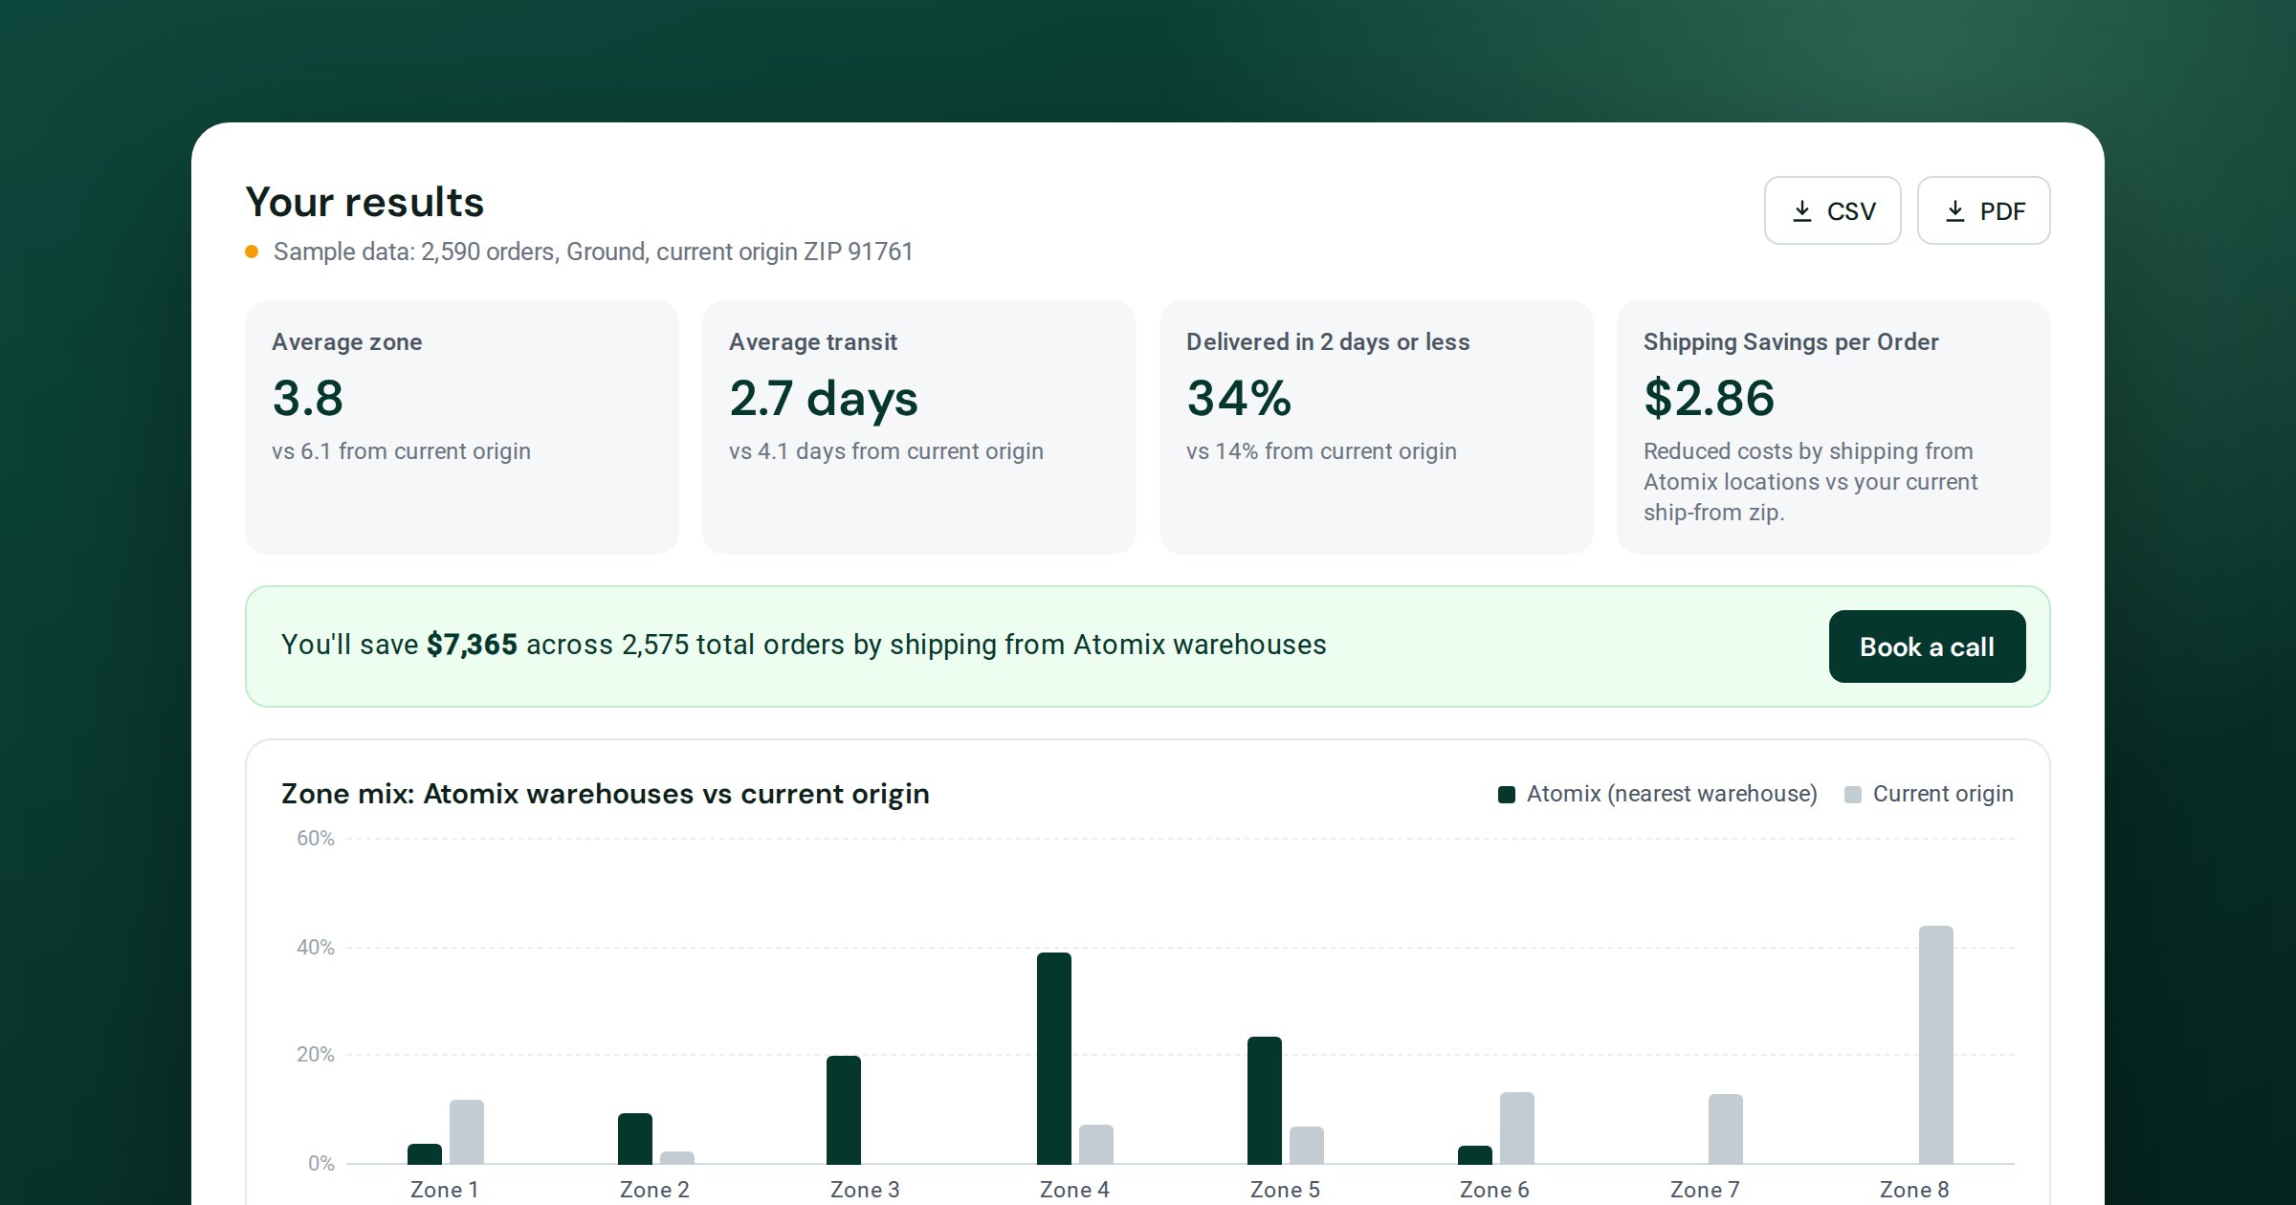Click the Zone 8 current origin bar
The width and height of the screenshot is (2296, 1205).
tap(1936, 1044)
